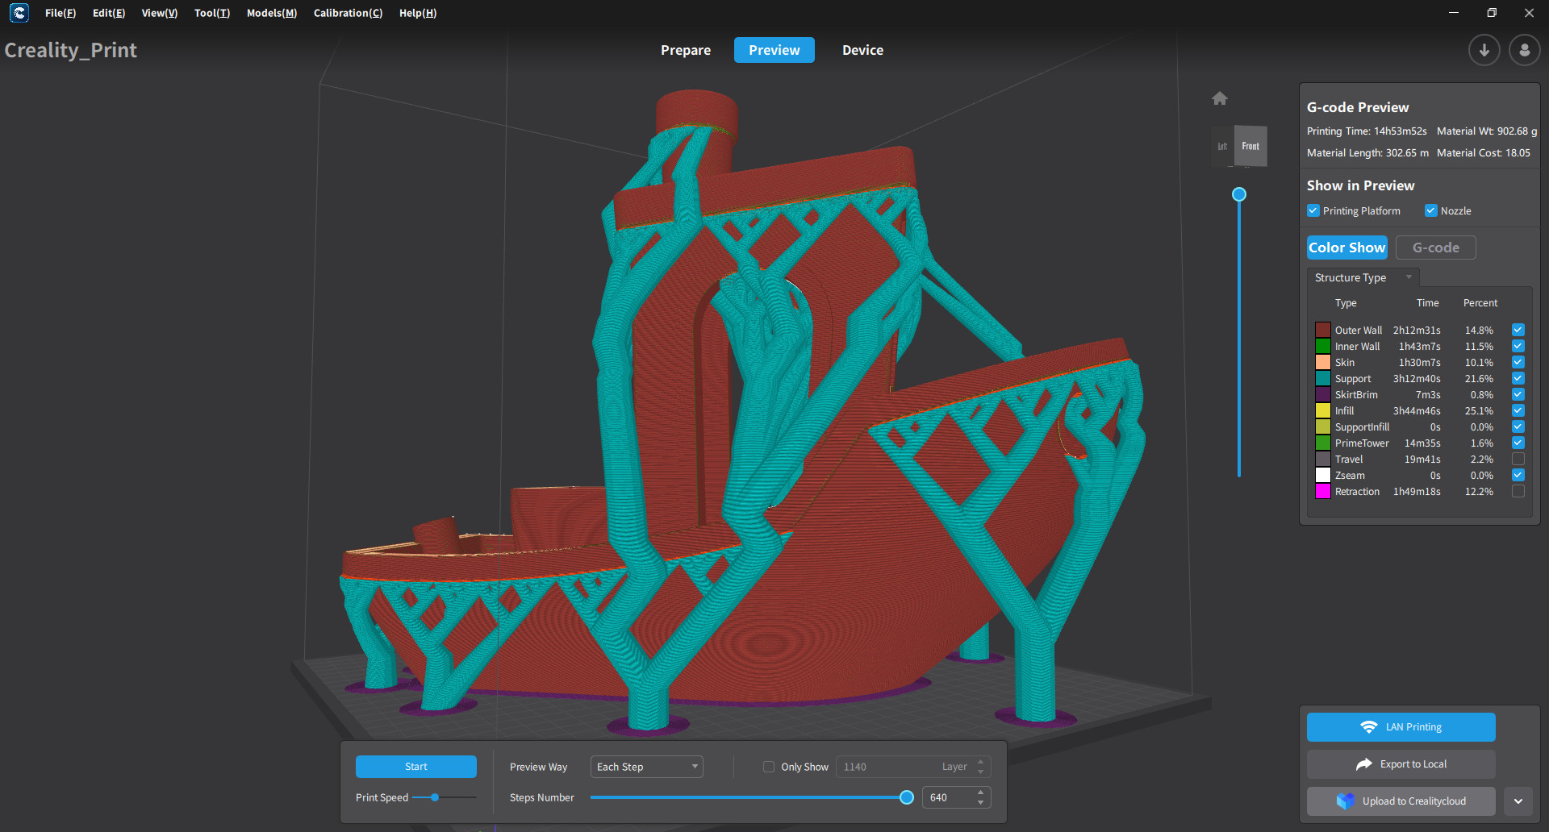Click the vertical layer slider handle
The width and height of the screenshot is (1549, 832).
coord(1239,194)
